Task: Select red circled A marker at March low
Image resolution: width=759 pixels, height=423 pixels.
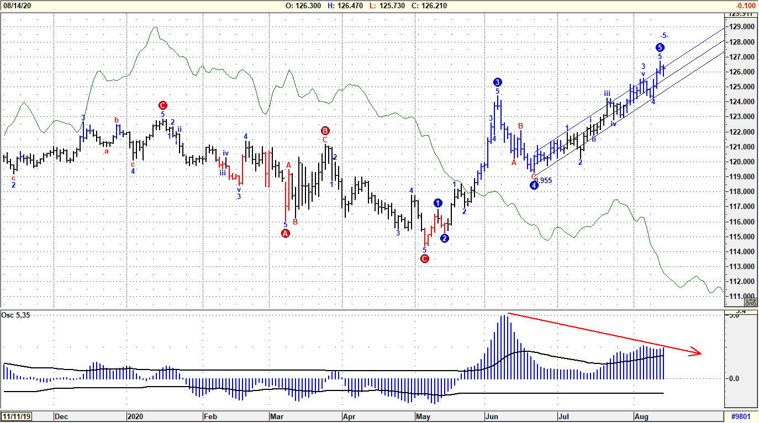Action: pos(286,233)
